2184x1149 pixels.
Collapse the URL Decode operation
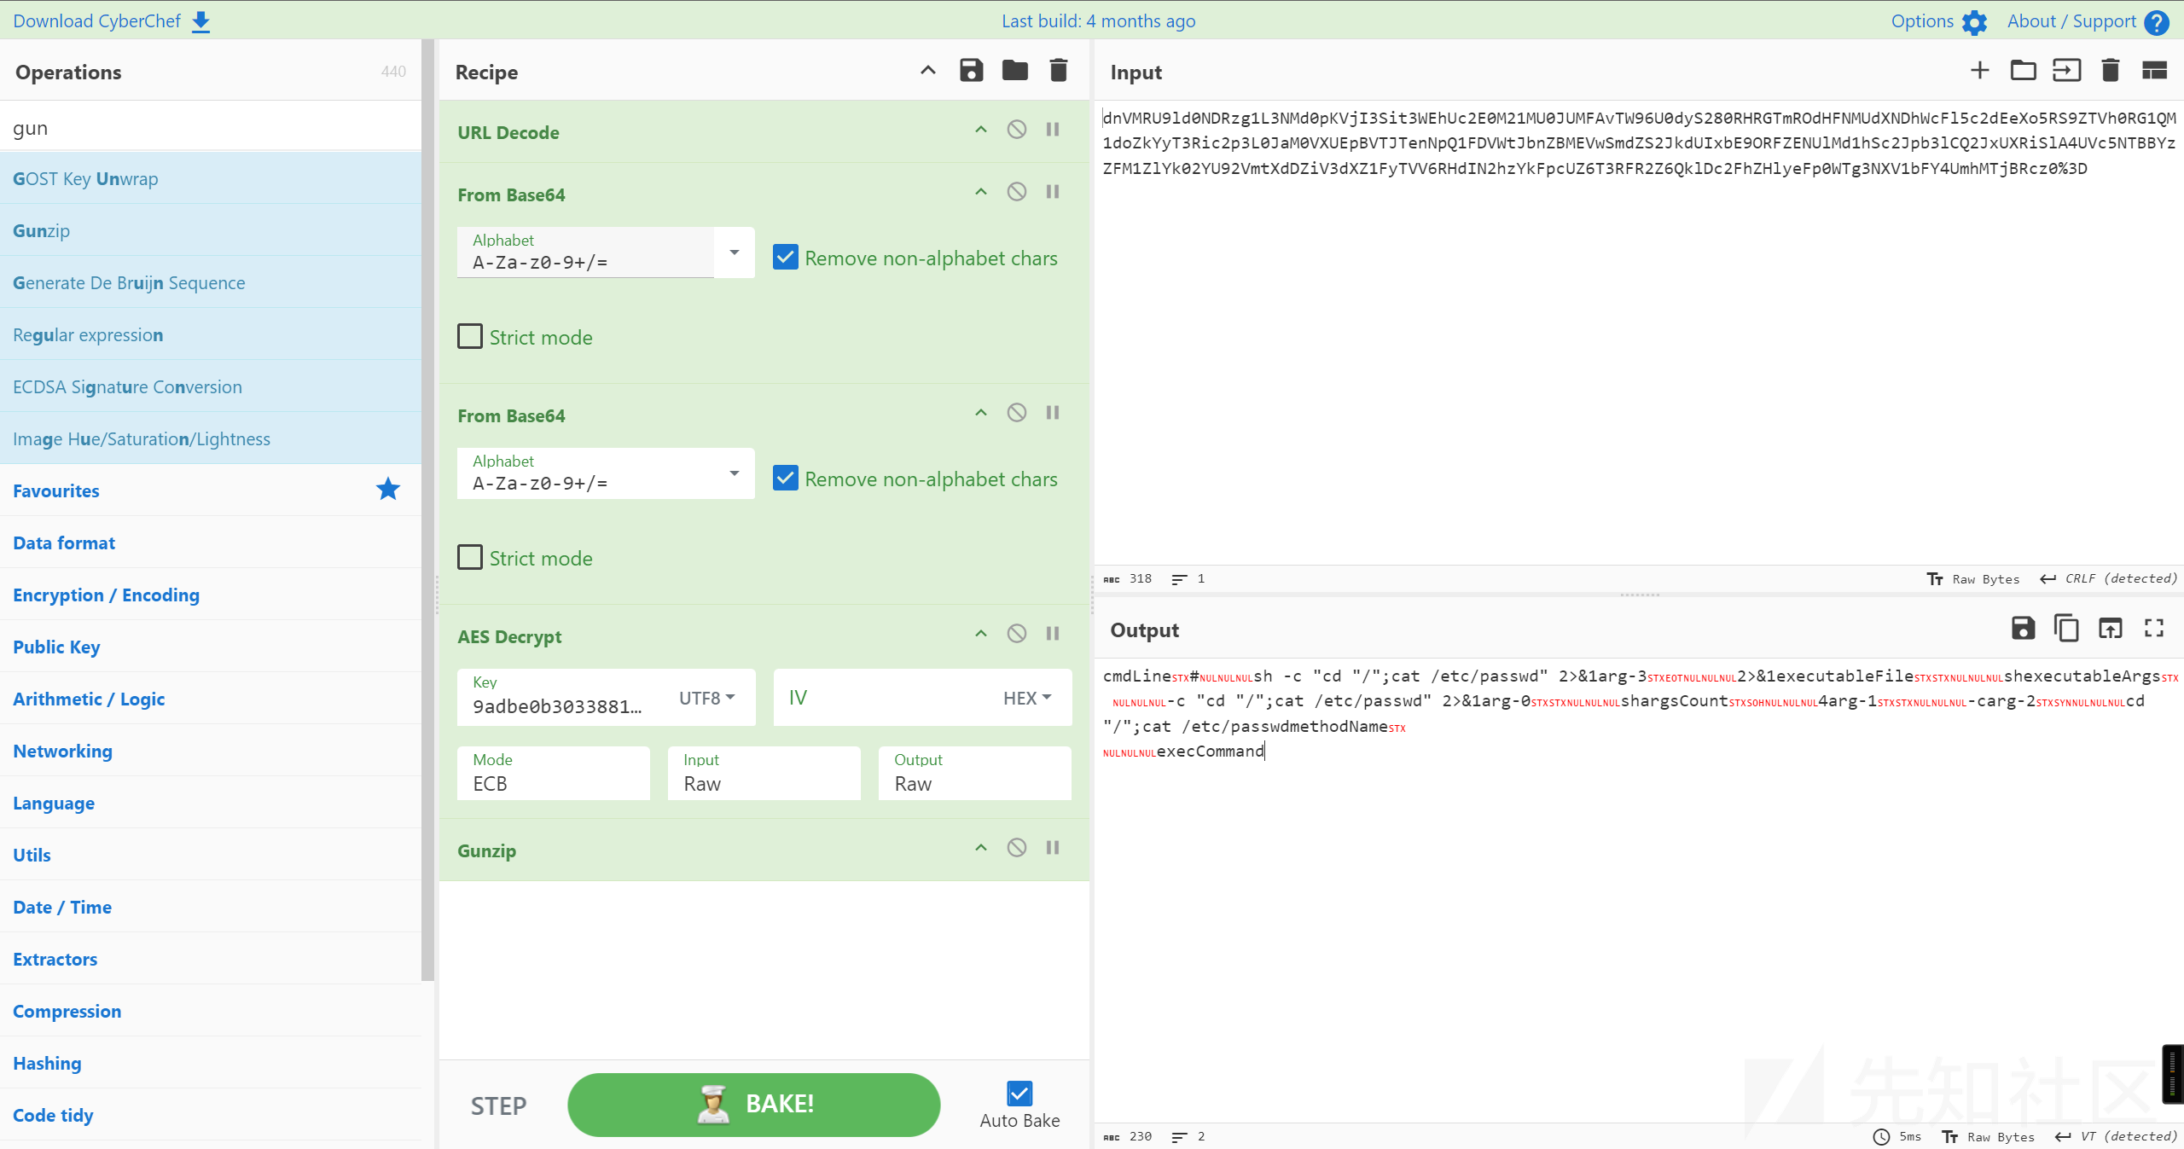click(981, 130)
